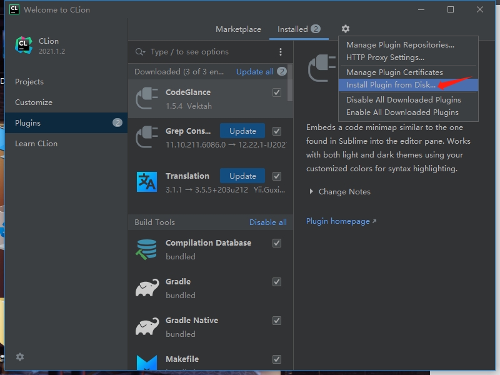
Task: Click the Compilation Database plugin icon
Action: pos(147,249)
